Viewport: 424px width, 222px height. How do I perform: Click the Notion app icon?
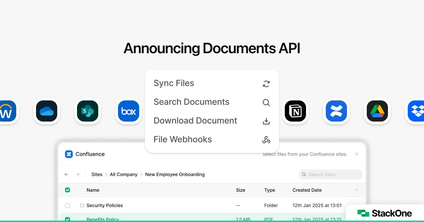tap(295, 111)
